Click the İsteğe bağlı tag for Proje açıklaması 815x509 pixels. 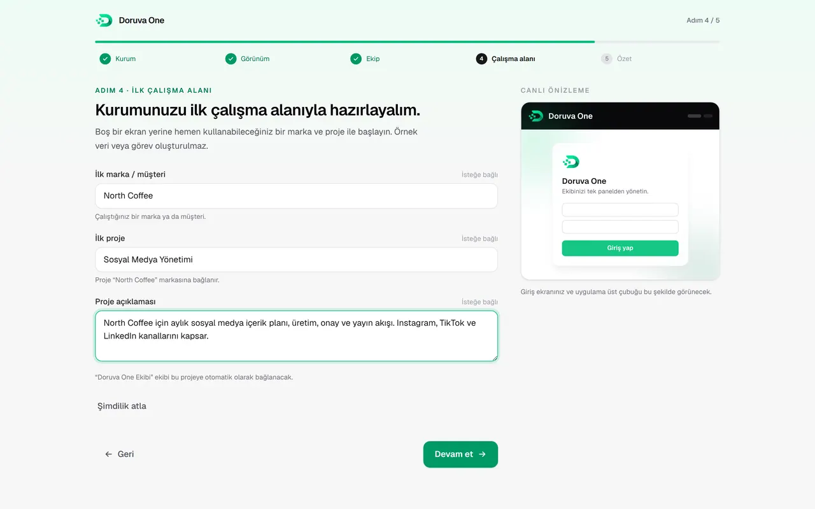(479, 302)
